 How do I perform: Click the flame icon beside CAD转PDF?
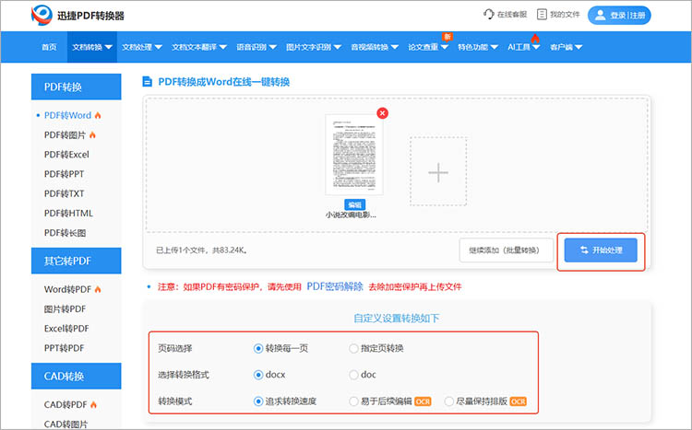coord(93,404)
